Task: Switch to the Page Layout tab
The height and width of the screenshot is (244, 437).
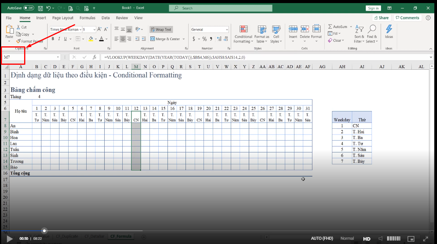Action: 63,18
